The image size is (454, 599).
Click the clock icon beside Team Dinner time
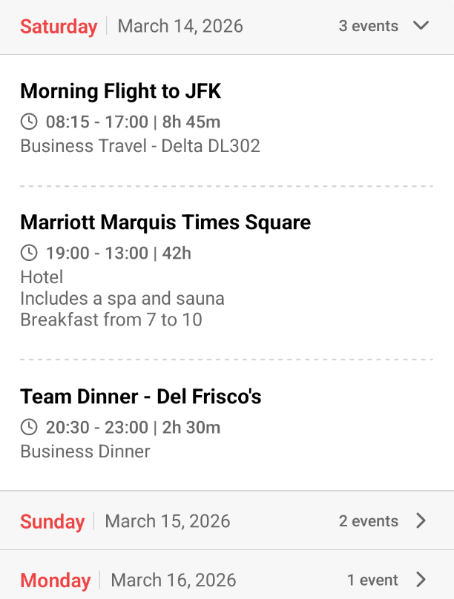click(28, 427)
